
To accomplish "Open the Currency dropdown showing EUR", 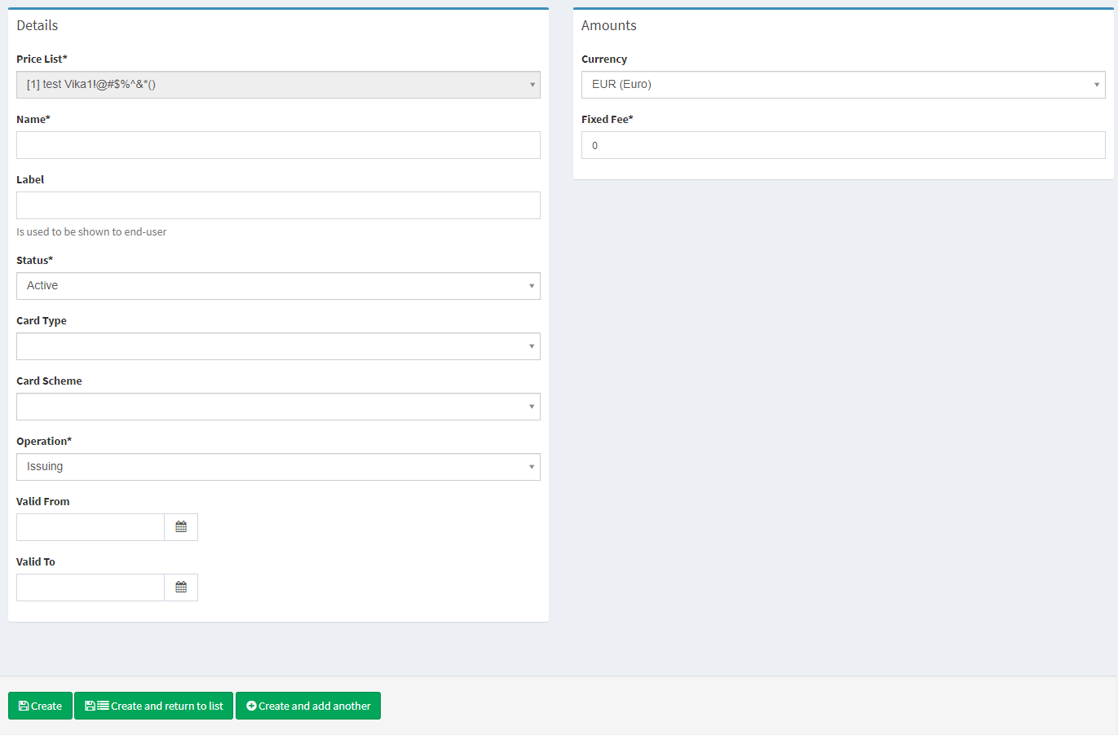I will click(x=842, y=85).
